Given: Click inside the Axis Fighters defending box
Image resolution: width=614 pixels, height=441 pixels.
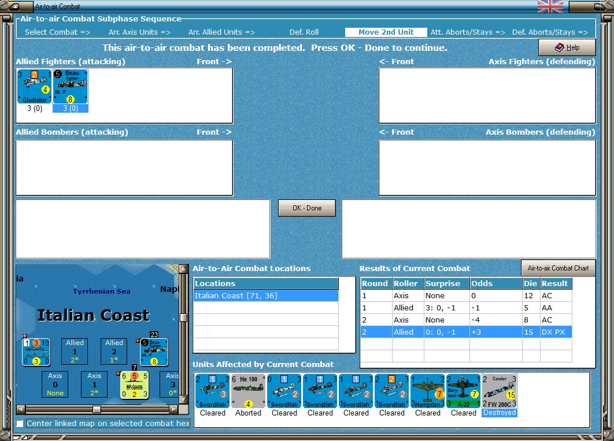Looking at the screenshot, I should tap(487, 96).
